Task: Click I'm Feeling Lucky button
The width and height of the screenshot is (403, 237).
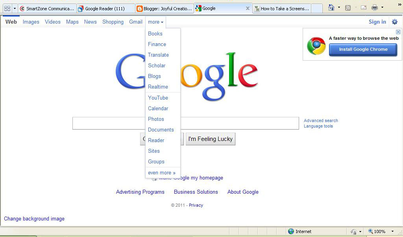Action: [x=211, y=139]
